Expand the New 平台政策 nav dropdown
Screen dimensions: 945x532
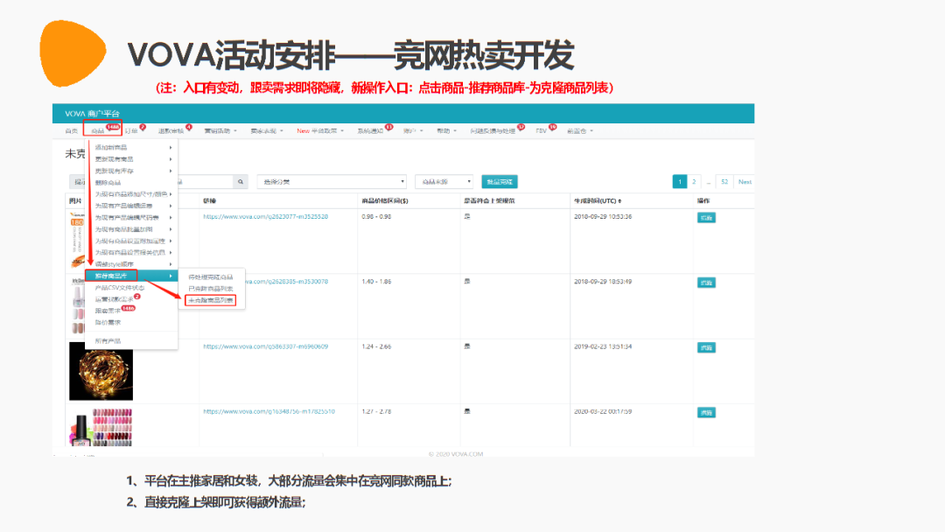pyautogui.click(x=320, y=130)
